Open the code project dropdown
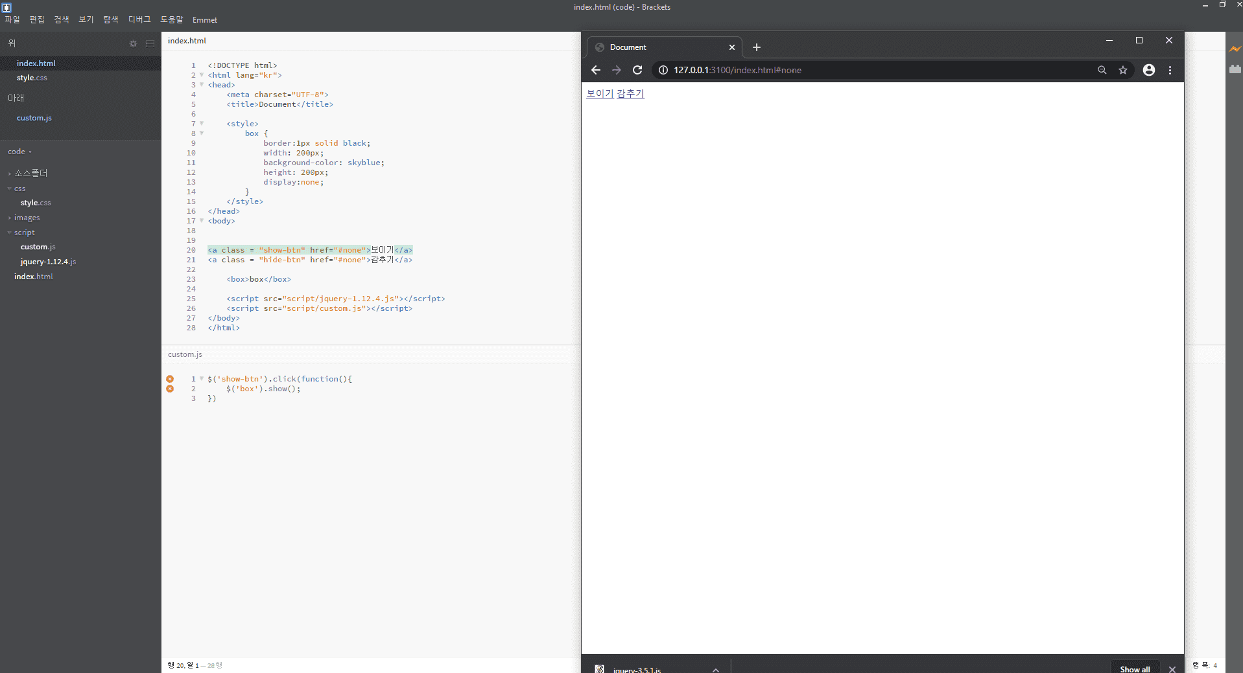 coord(19,152)
